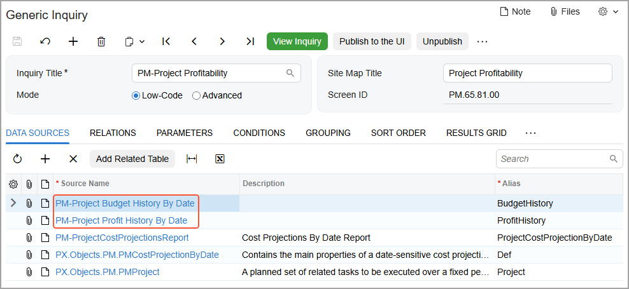Show more tabs via the tab-bar ellipsis
Viewport: 629px width, 289px height.
530,133
